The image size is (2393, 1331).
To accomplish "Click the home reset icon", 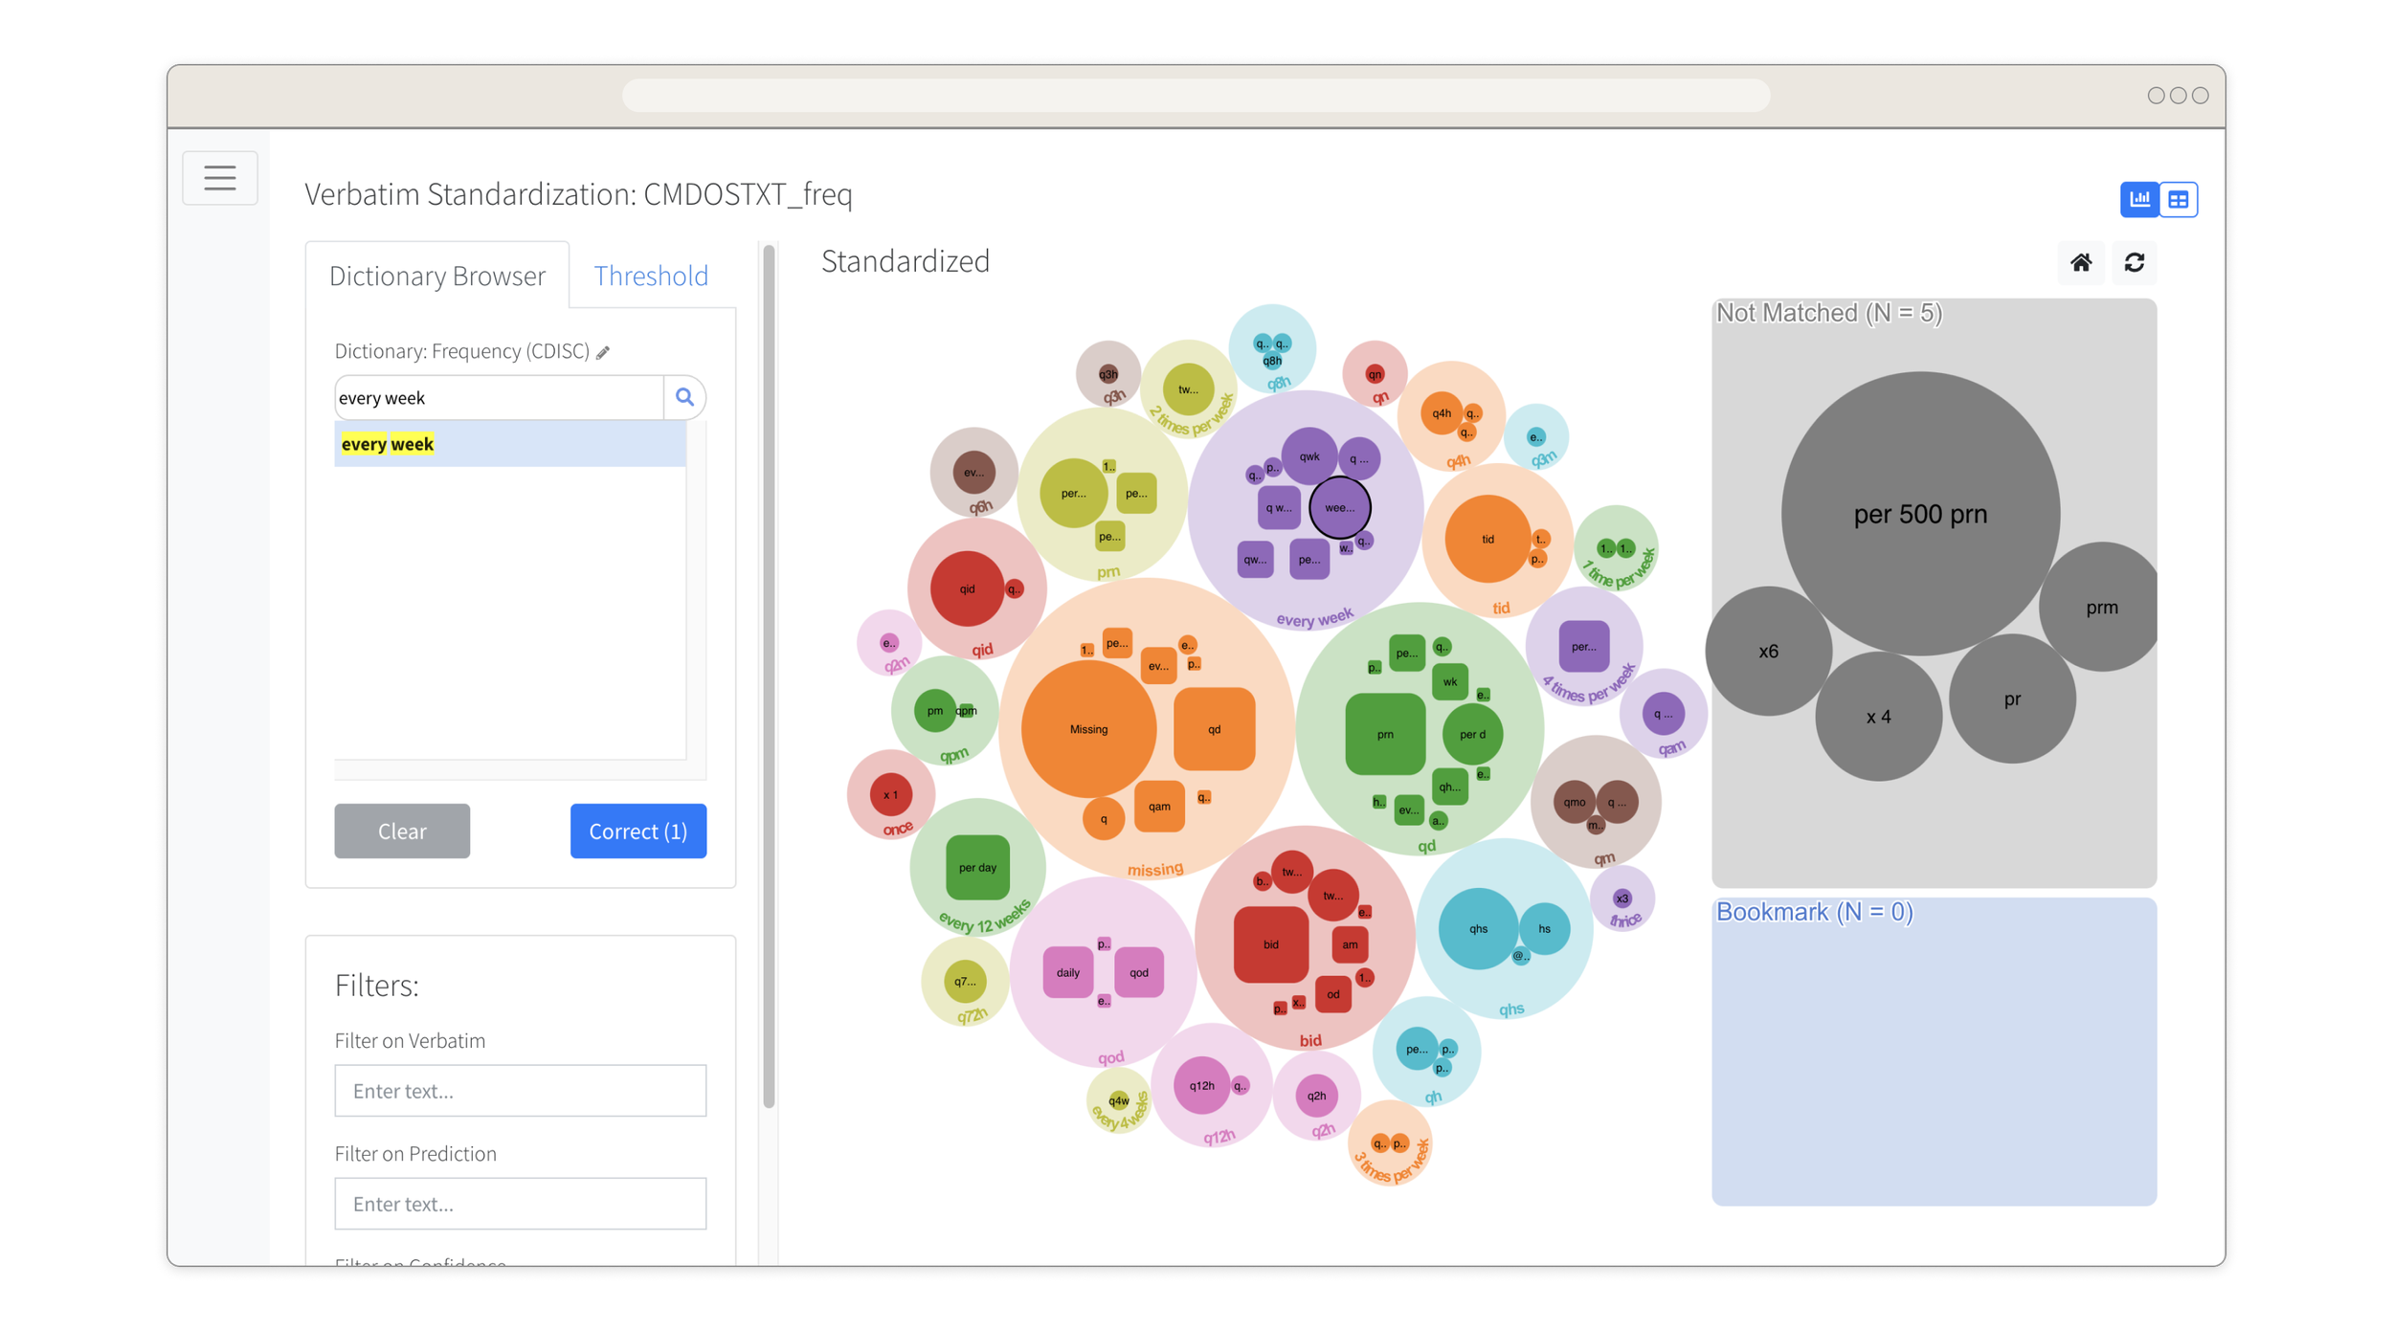I will (2080, 262).
